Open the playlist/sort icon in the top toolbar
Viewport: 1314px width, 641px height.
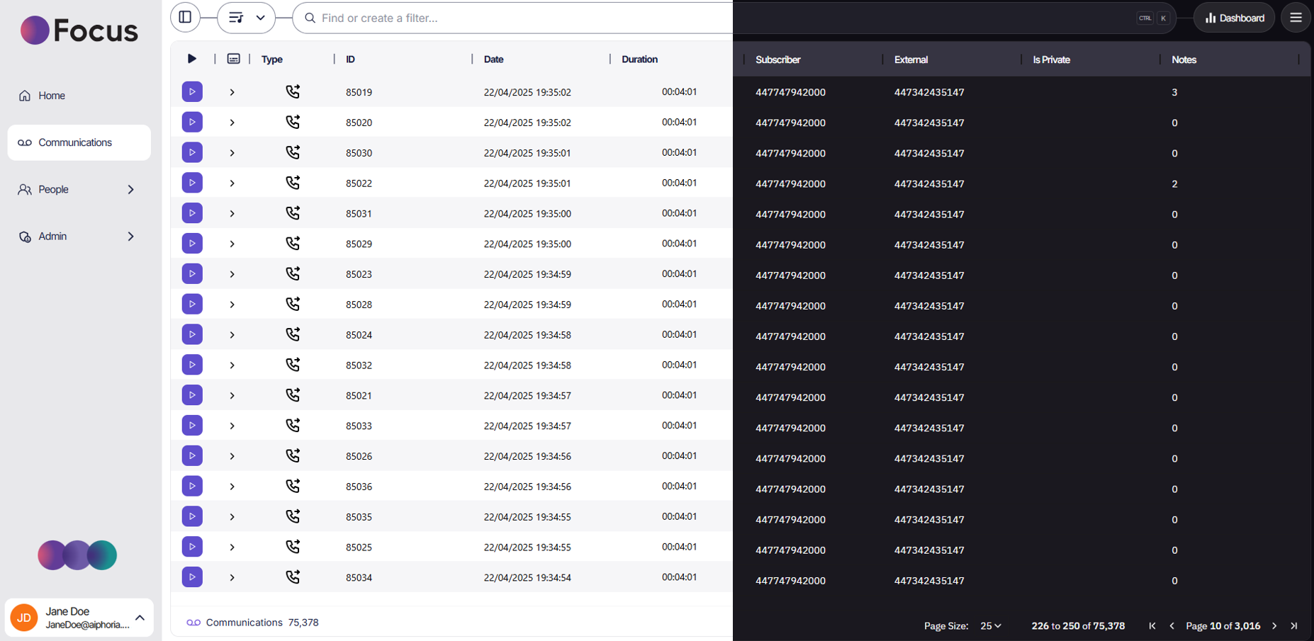point(236,17)
